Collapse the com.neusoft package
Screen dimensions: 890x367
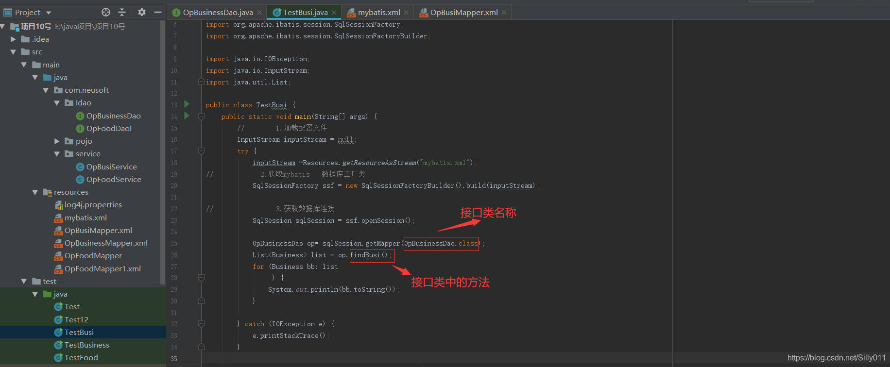click(46, 90)
